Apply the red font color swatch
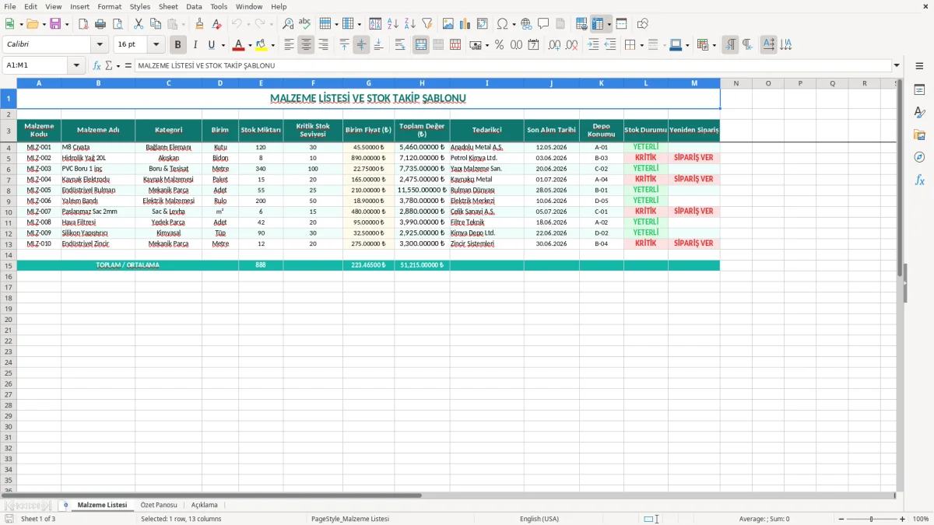This screenshot has height=525, width=934. tap(239, 45)
